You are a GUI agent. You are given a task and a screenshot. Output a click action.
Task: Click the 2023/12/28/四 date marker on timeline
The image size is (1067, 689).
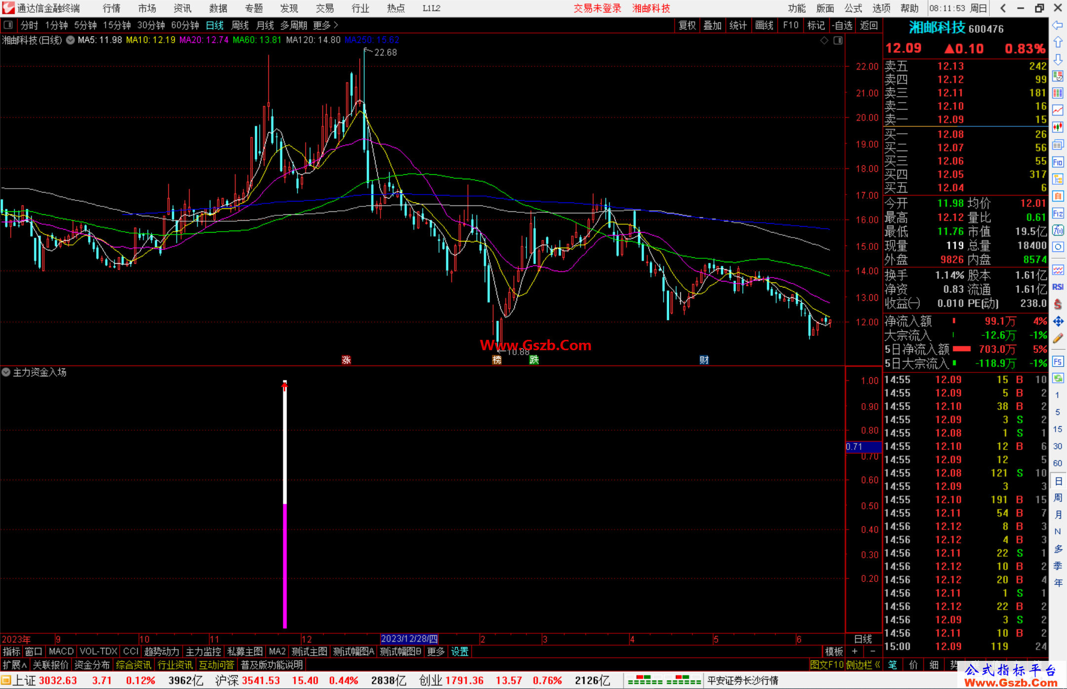409,639
